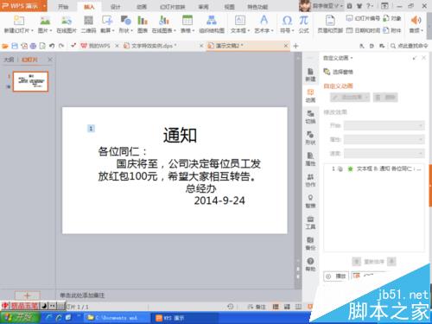Click the Play (播放) animation button
The image size is (432, 324).
click(x=336, y=276)
